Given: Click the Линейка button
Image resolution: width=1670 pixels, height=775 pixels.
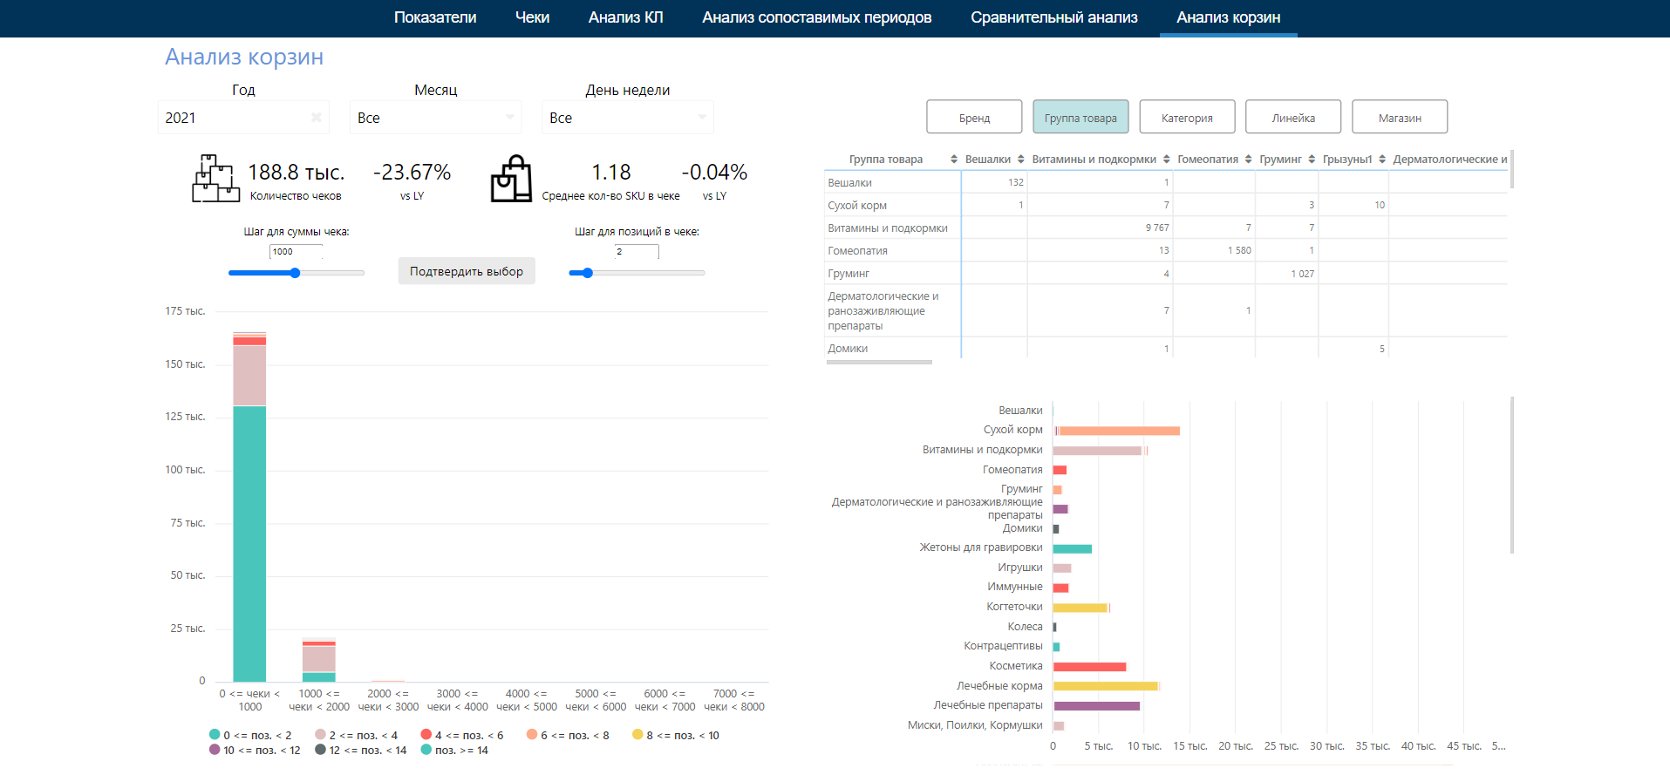Looking at the screenshot, I should pyautogui.click(x=1293, y=117).
